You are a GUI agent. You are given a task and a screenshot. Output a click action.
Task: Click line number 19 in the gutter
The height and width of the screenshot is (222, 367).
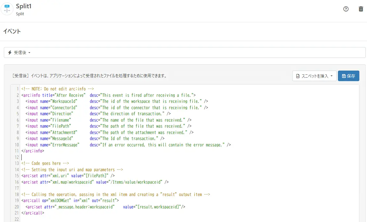[17, 201]
